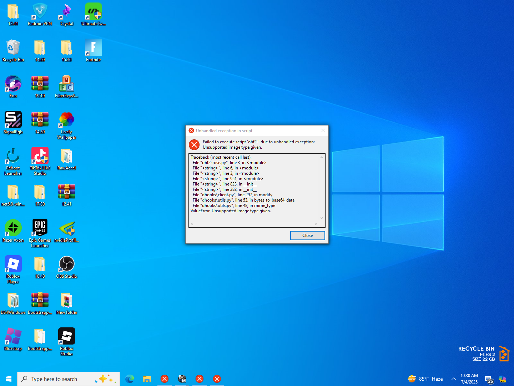Select the OBS Studio desktop icon
The height and width of the screenshot is (386, 514).
[x=67, y=265]
